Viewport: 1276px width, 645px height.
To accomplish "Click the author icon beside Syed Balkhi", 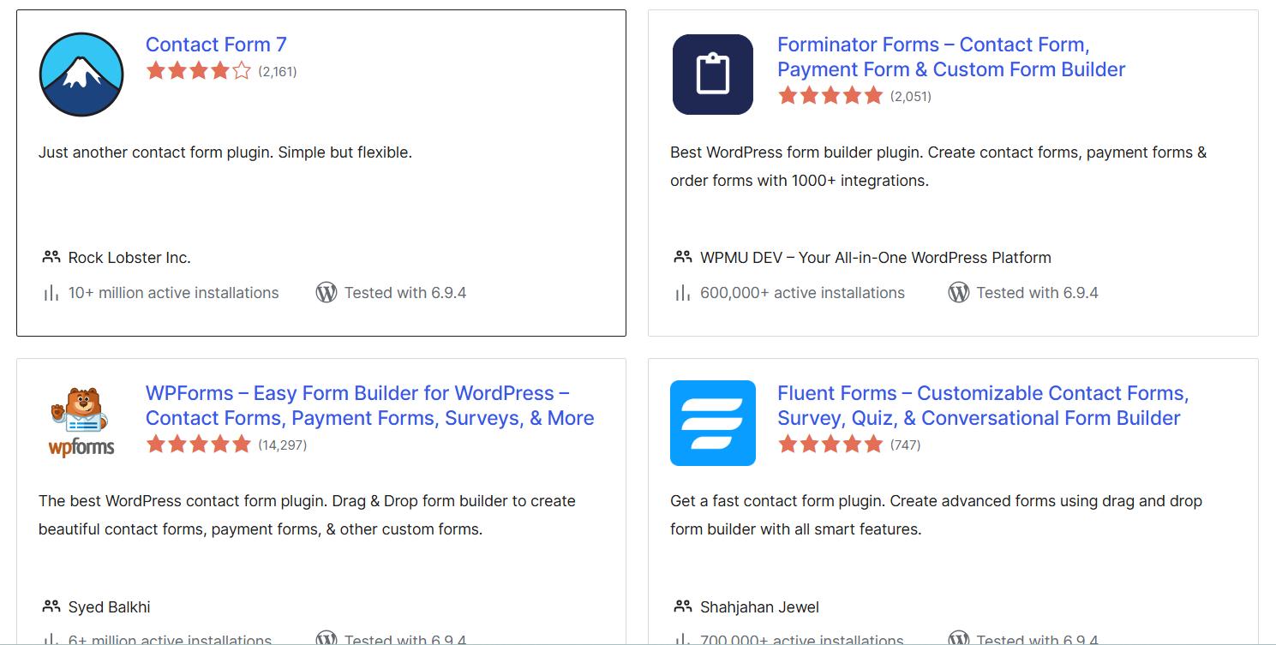I will click(x=51, y=606).
